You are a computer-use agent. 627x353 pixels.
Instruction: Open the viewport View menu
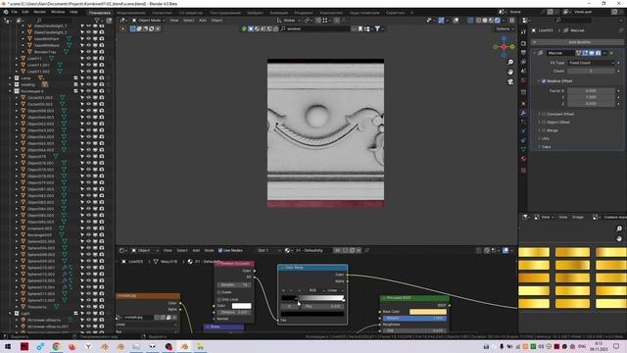(174, 20)
